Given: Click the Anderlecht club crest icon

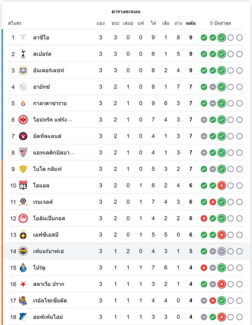Looking at the screenshot, I should (x=23, y=70).
